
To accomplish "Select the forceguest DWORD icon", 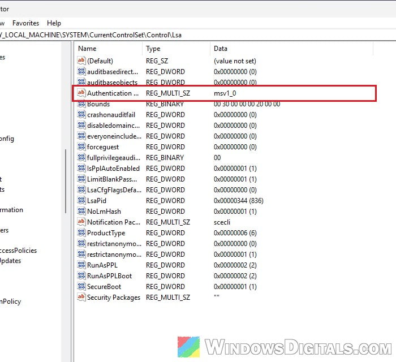I will (81, 147).
